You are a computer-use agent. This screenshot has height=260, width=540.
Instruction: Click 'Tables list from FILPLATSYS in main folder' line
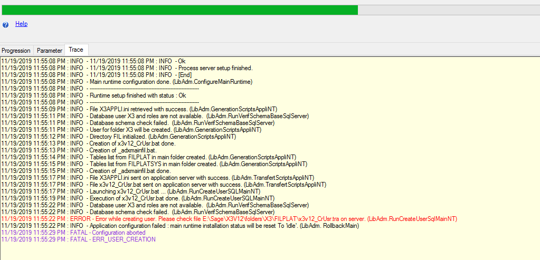tap(154, 164)
